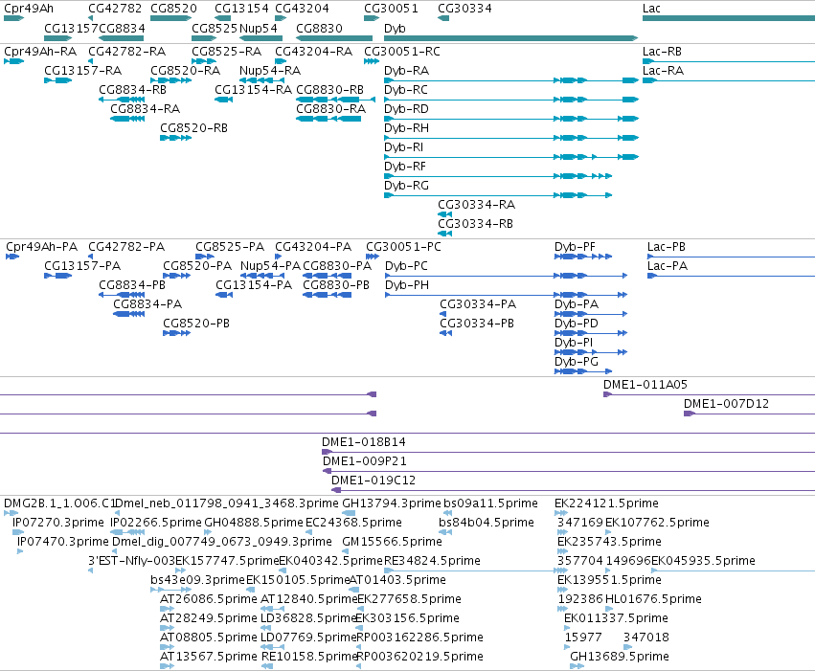The height and width of the screenshot is (671, 815).
Task: Select the CG8830-RB transcript label
Action: click(x=330, y=90)
